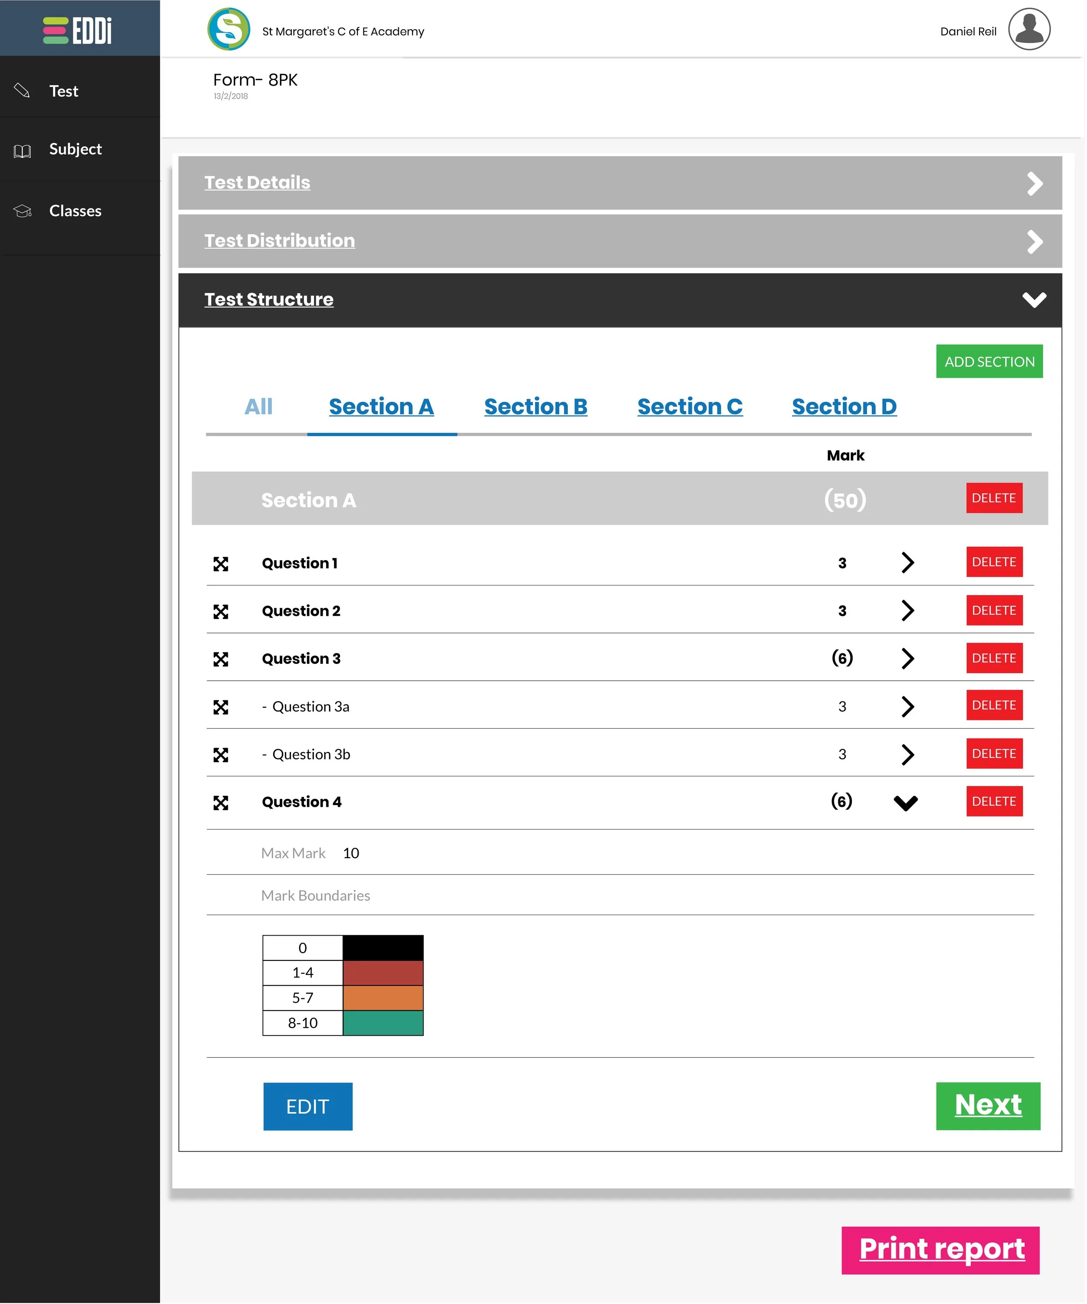Click the Max Mark value 10

351,853
